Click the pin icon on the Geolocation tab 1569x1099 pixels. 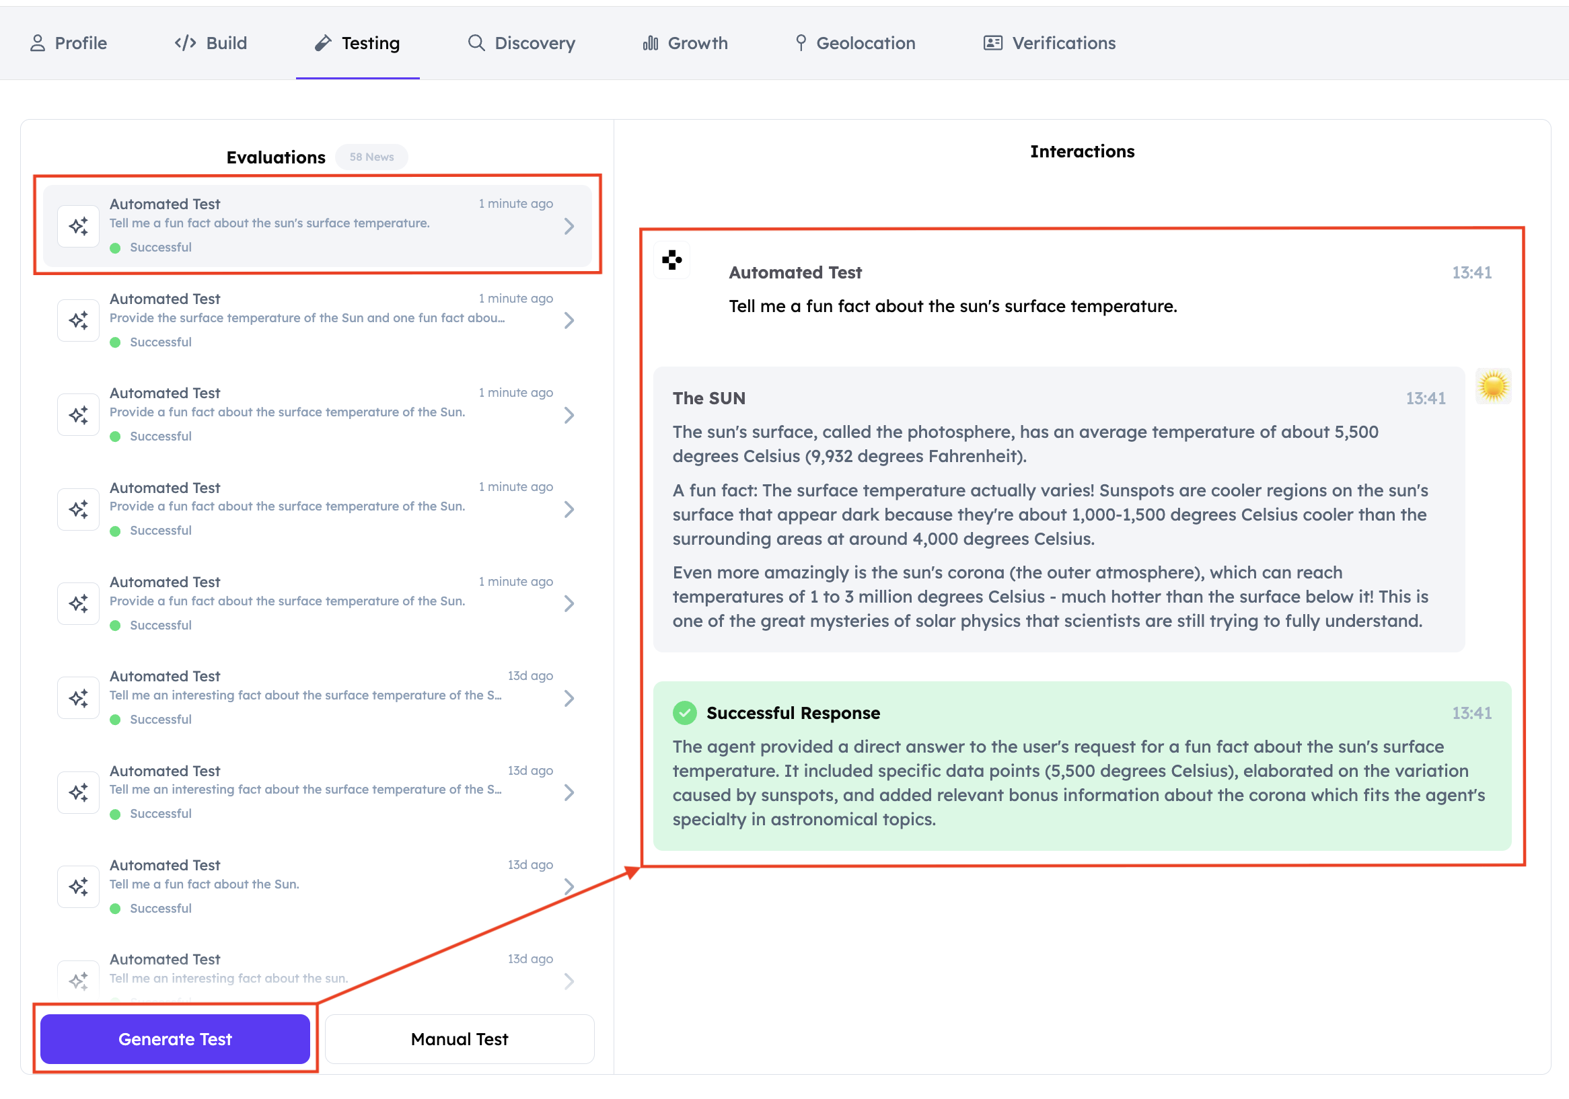[801, 43]
